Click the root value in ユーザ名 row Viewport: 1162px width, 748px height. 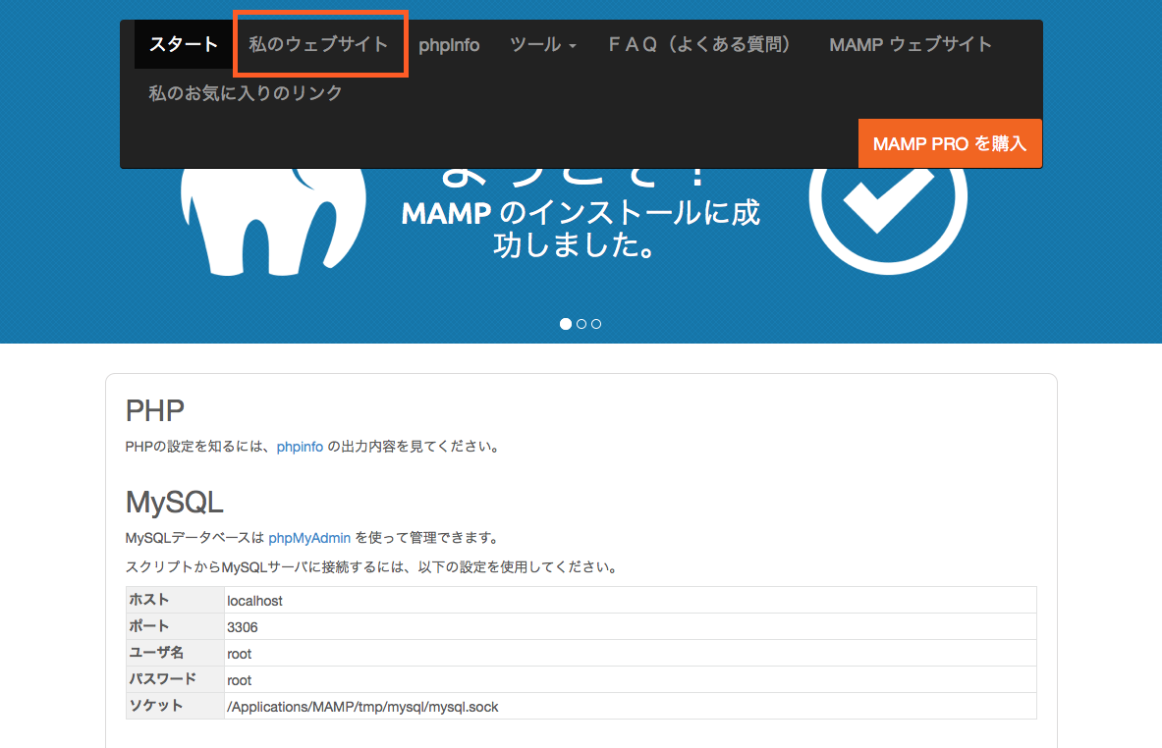tap(240, 654)
